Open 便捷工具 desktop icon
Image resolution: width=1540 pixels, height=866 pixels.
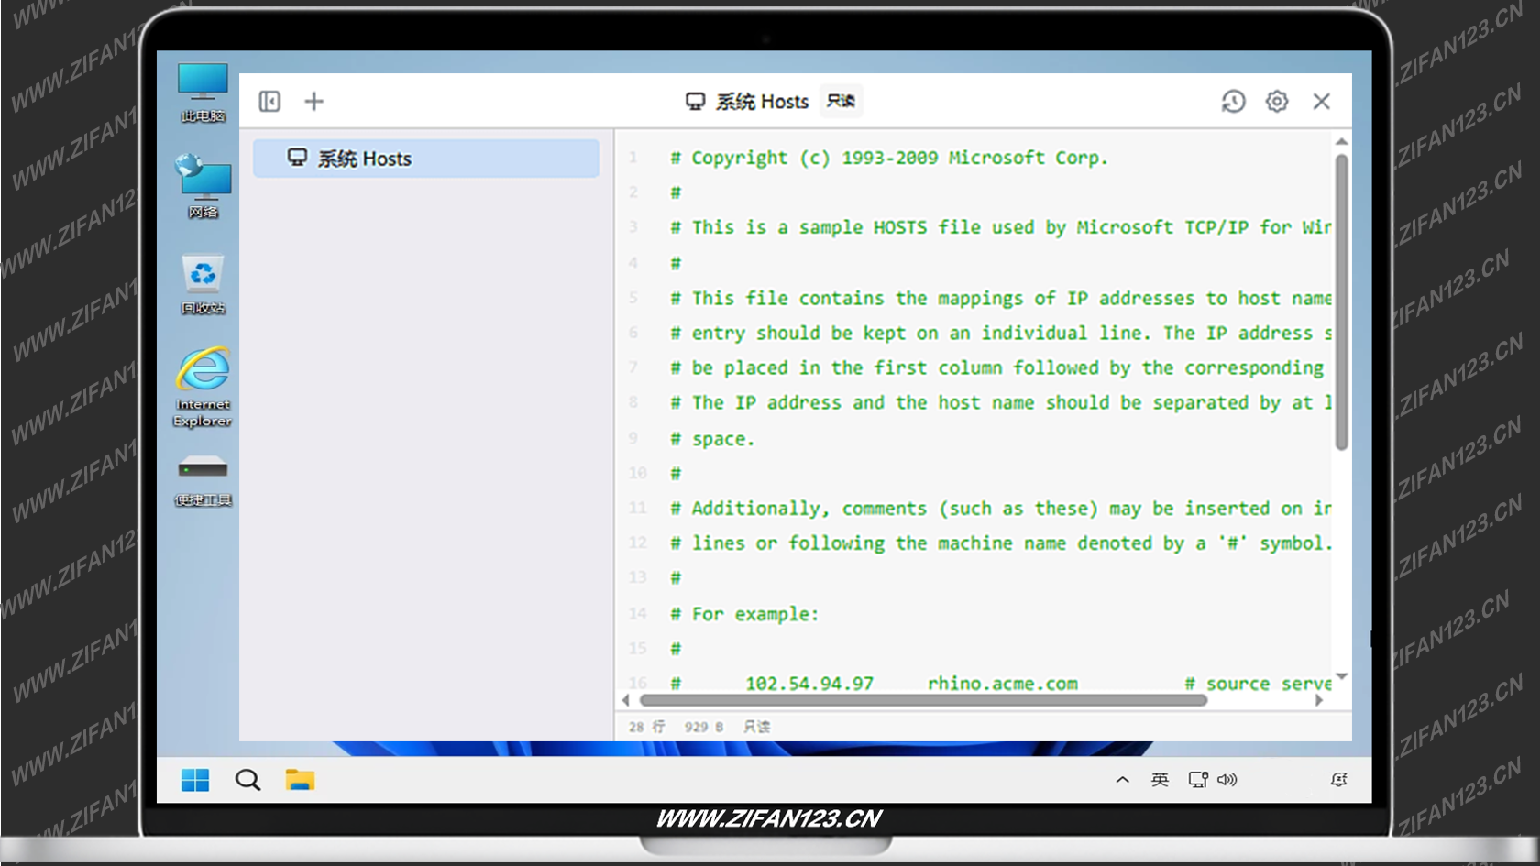pos(203,481)
